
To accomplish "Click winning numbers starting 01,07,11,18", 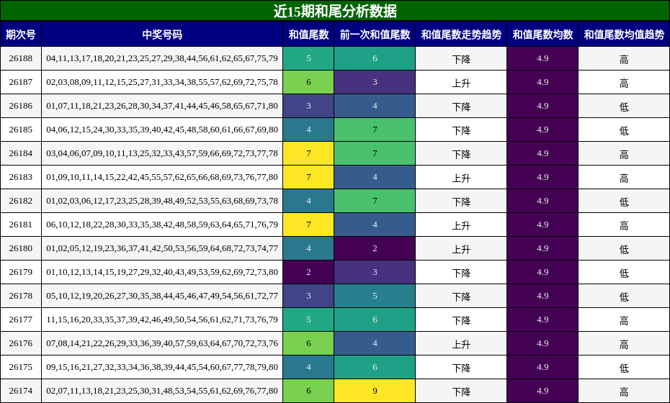I will point(162,106).
